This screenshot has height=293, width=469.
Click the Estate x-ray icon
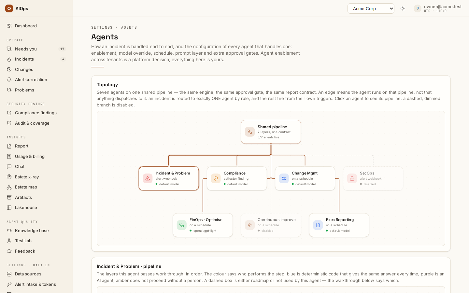point(9,177)
